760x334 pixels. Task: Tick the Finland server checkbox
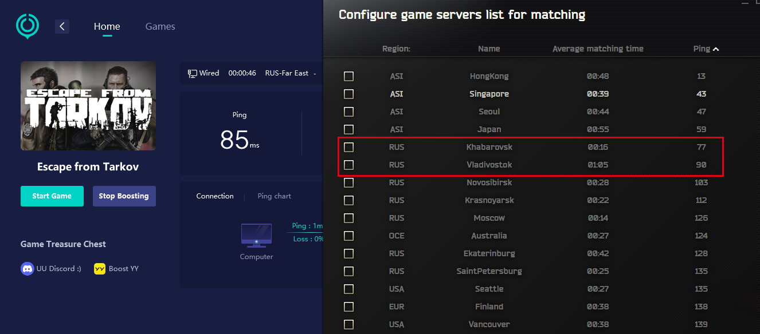coord(348,307)
